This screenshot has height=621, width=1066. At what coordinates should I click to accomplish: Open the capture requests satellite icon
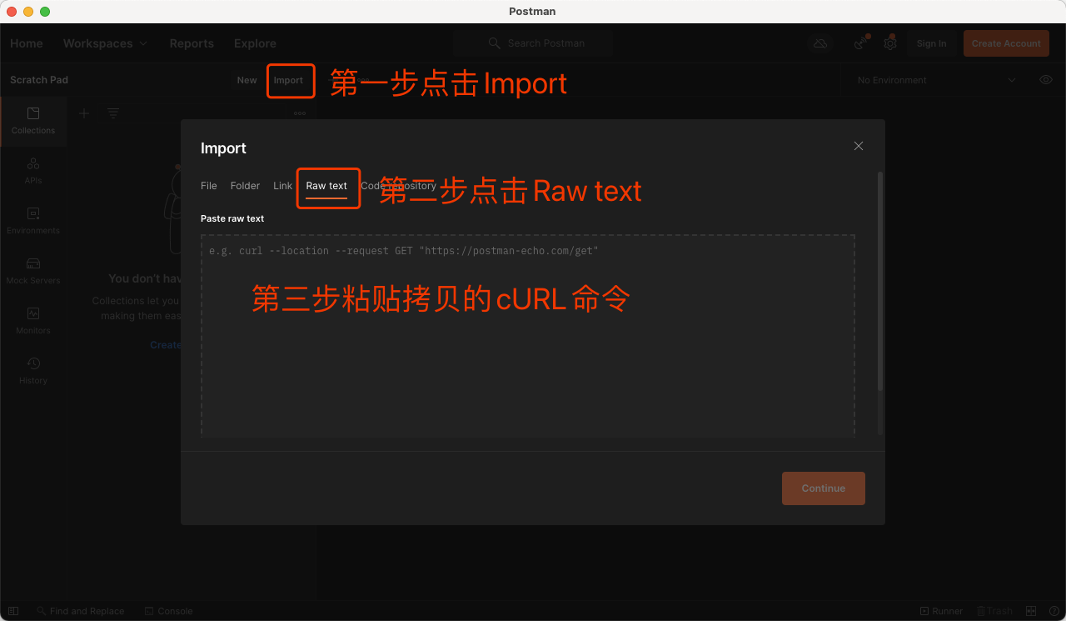pos(861,43)
